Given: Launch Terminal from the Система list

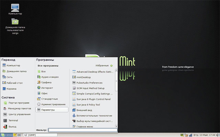Looking at the screenshot, I should click(11, 120).
